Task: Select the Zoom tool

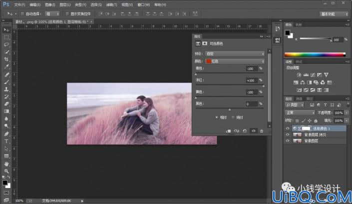Action: click(6, 171)
